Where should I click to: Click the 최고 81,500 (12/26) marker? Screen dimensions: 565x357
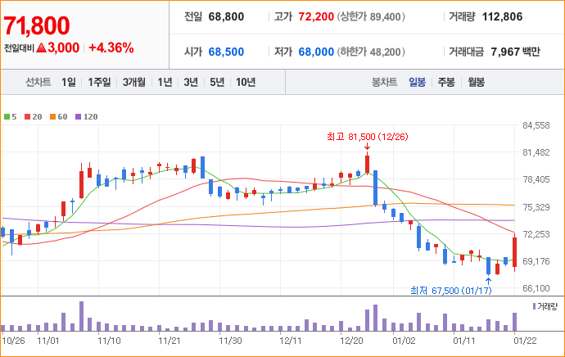(x=367, y=137)
